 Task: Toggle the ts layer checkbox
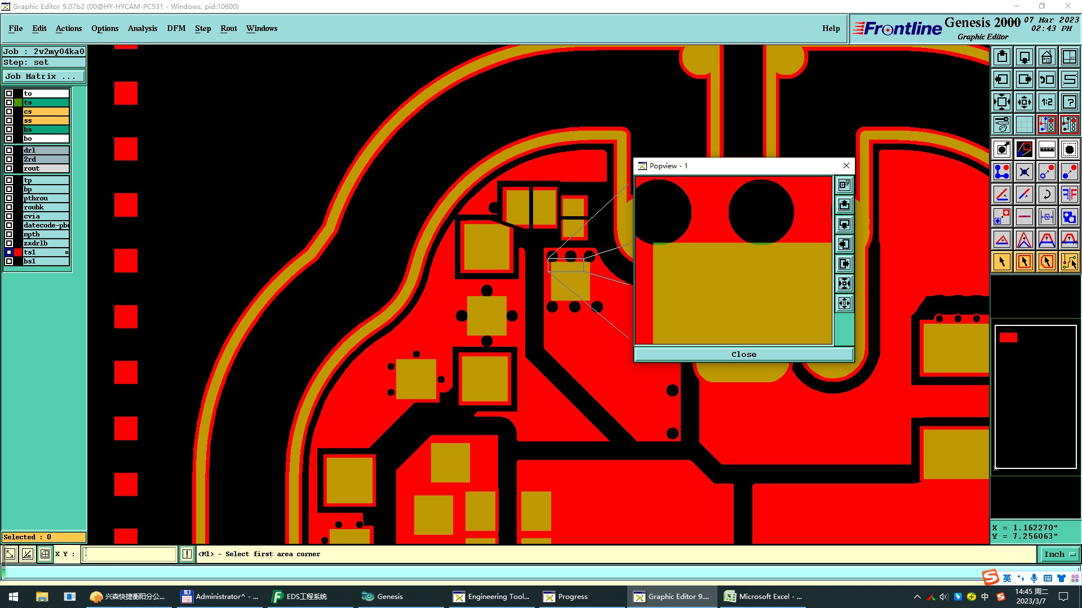[x=9, y=102]
